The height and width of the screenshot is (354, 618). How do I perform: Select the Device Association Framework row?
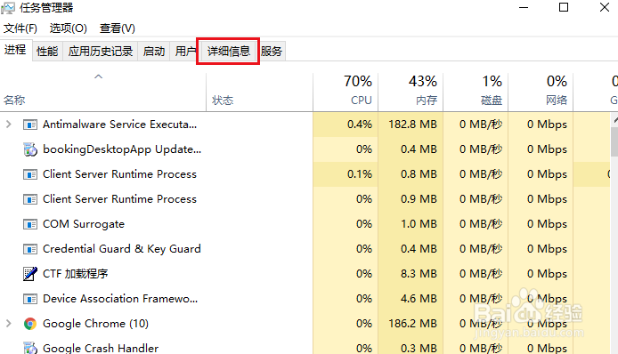coord(157,299)
